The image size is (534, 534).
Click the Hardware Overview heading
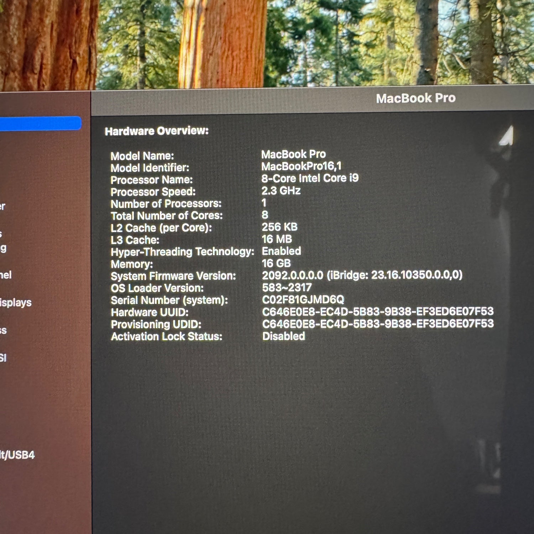[157, 131]
